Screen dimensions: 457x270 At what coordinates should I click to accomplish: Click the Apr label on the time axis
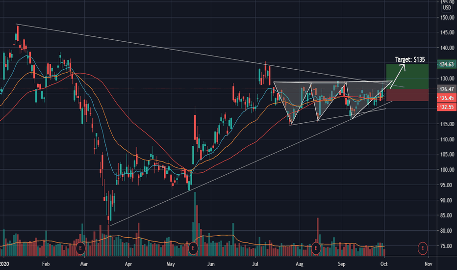[128, 264]
